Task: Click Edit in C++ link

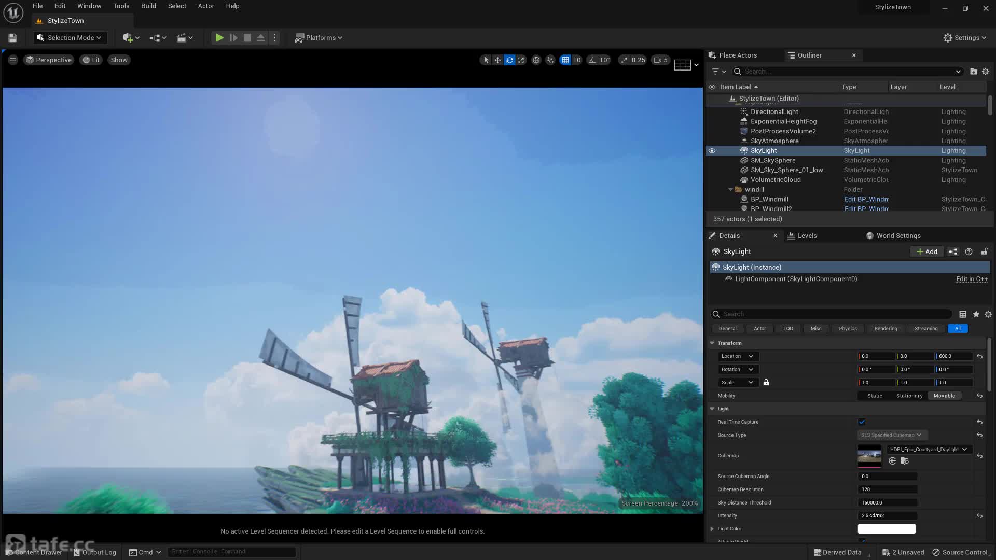Action: pos(972,279)
